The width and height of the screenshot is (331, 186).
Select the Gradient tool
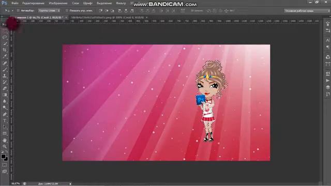[x=5, y=95]
